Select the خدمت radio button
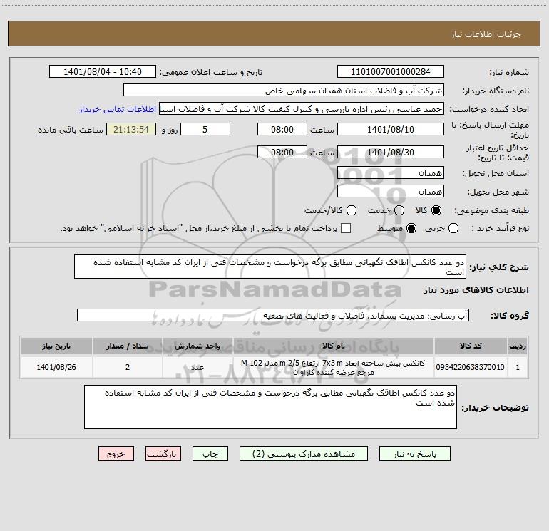The height and width of the screenshot is (531, 549). tap(399, 210)
